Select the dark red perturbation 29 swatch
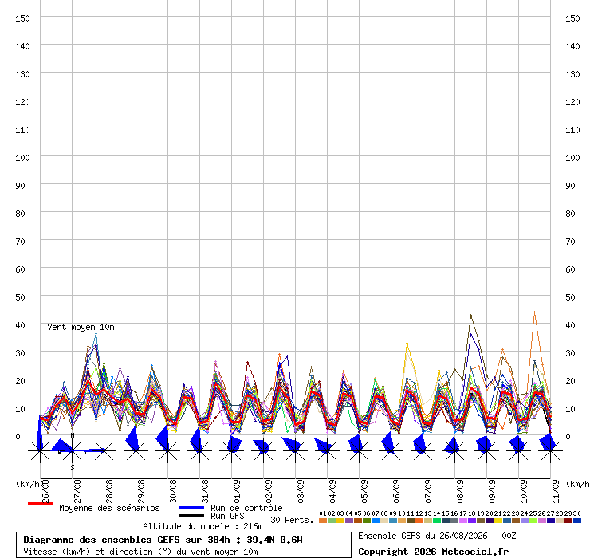Image resolution: width=590 pixels, height=558 pixels. pyautogui.click(x=568, y=521)
